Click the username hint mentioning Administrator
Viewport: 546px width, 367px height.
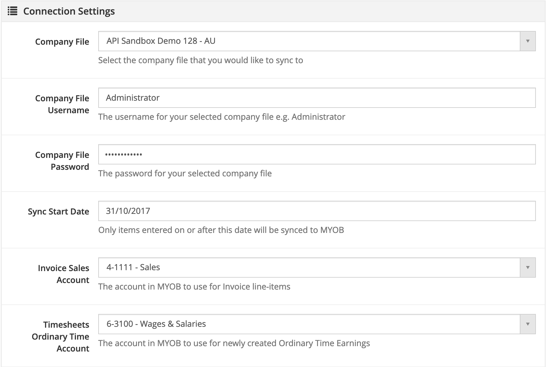point(221,117)
